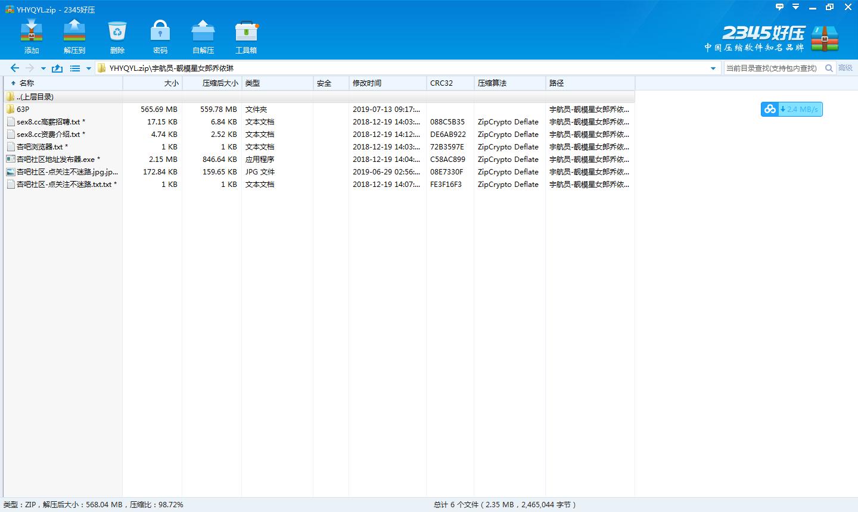Click the image icon of 杏吧社区-点关注不迷路.jpg
The image size is (858, 512).
coord(10,171)
